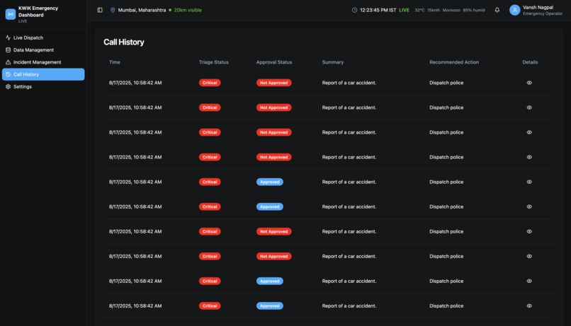Click the 20km visible status text

coord(188,10)
